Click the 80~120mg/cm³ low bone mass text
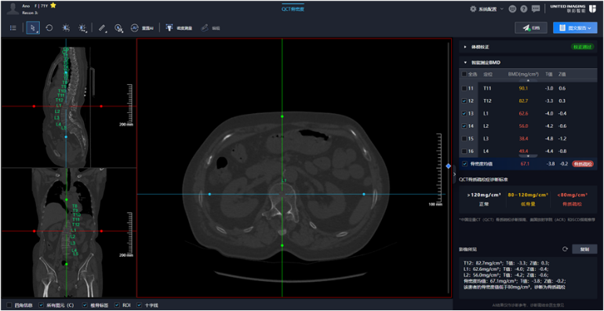Image resolution: width=604 pixels, height=311 pixels. pyautogui.click(x=528, y=195)
